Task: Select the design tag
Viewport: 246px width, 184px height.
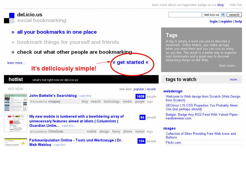Action: 104,132
